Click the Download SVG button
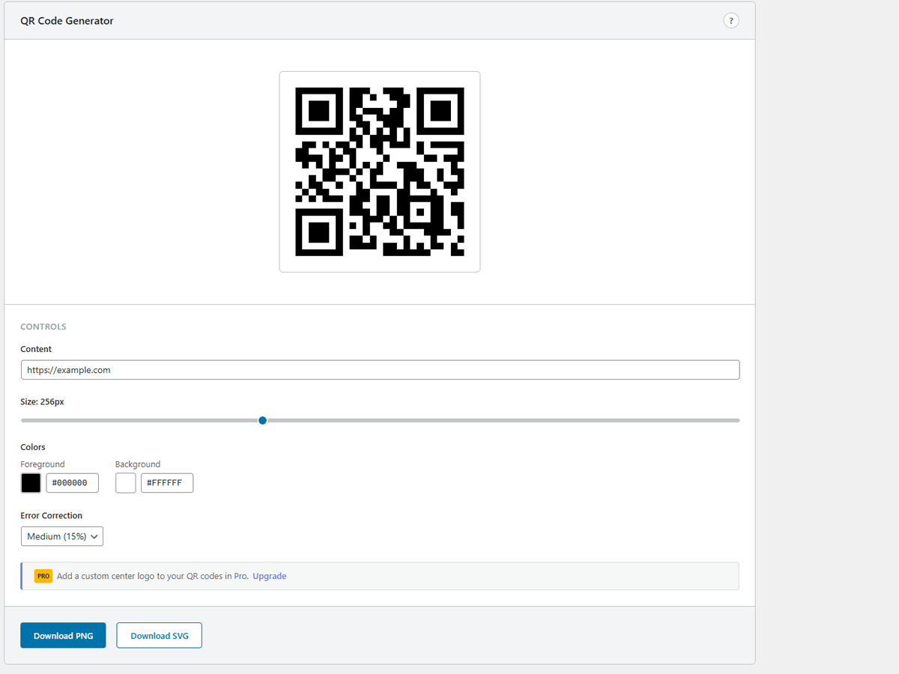Image resolution: width=899 pixels, height=674 pixels. click(159, 635)
